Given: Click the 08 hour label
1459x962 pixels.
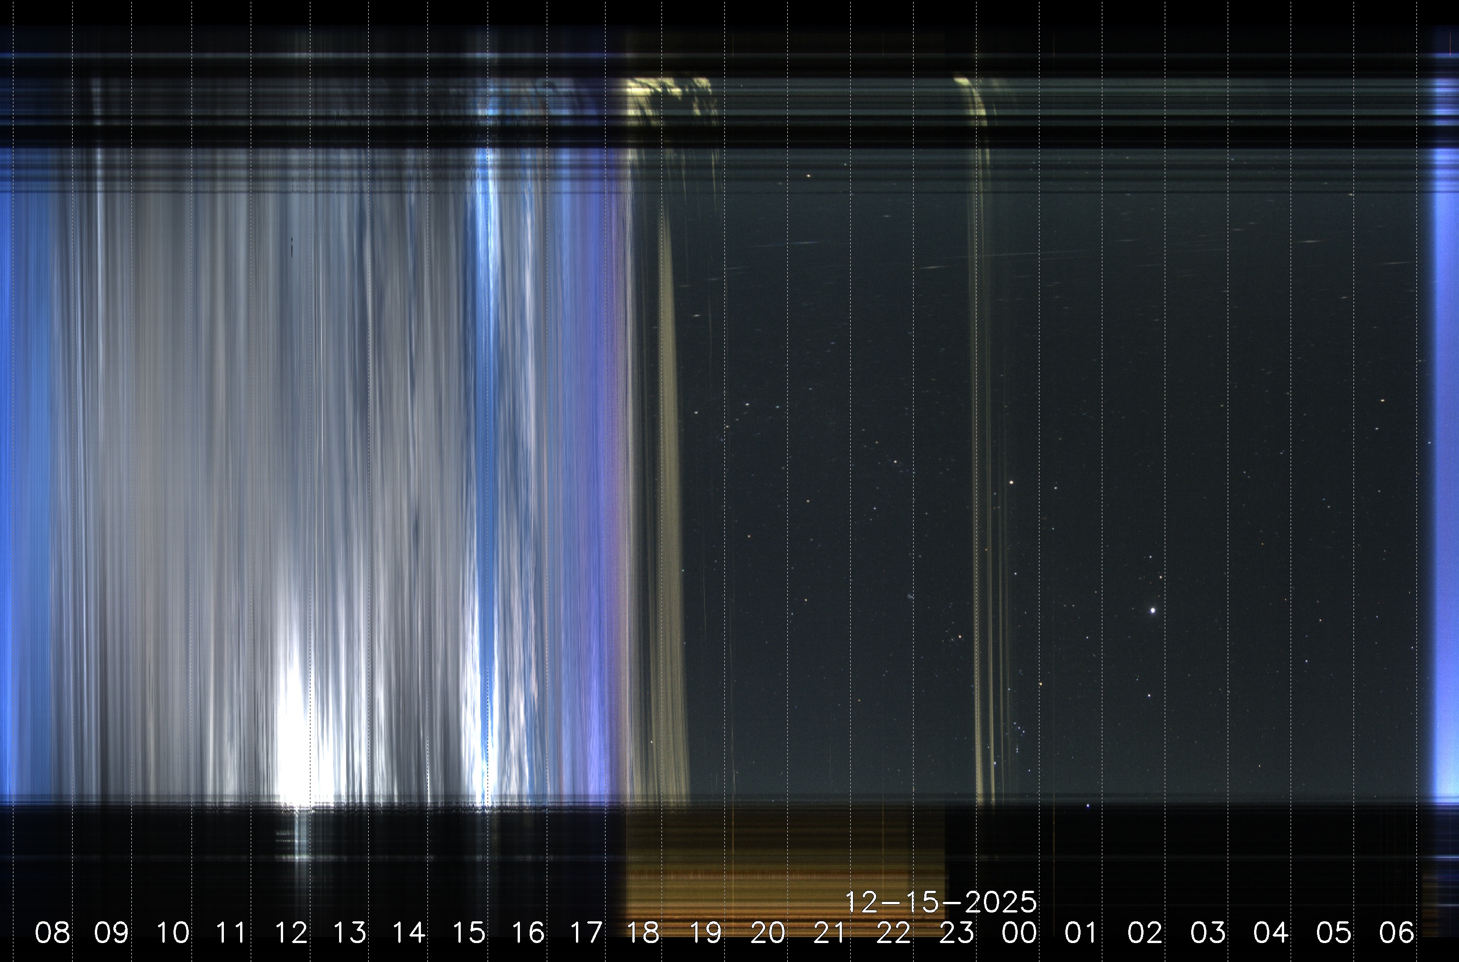Looking at the screenshot, I should tap(52, 933).
